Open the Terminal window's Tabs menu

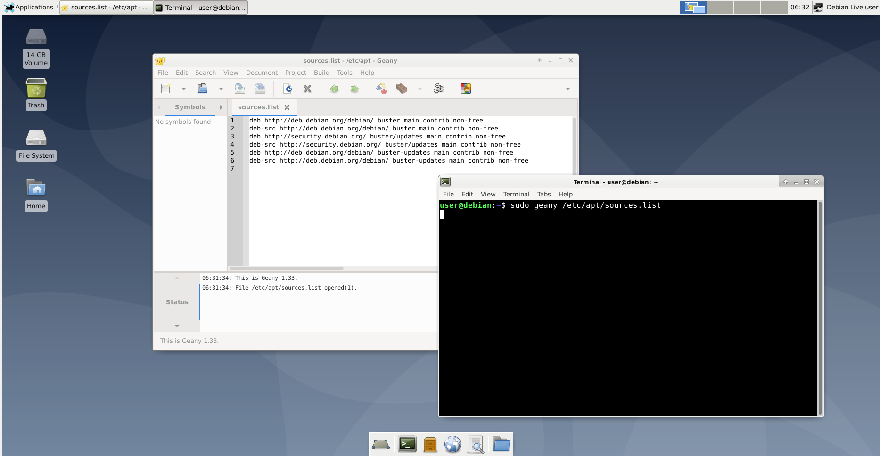[x=544, y=194]
